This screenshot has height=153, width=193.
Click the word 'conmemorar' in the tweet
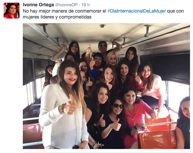tap(89, 11)
